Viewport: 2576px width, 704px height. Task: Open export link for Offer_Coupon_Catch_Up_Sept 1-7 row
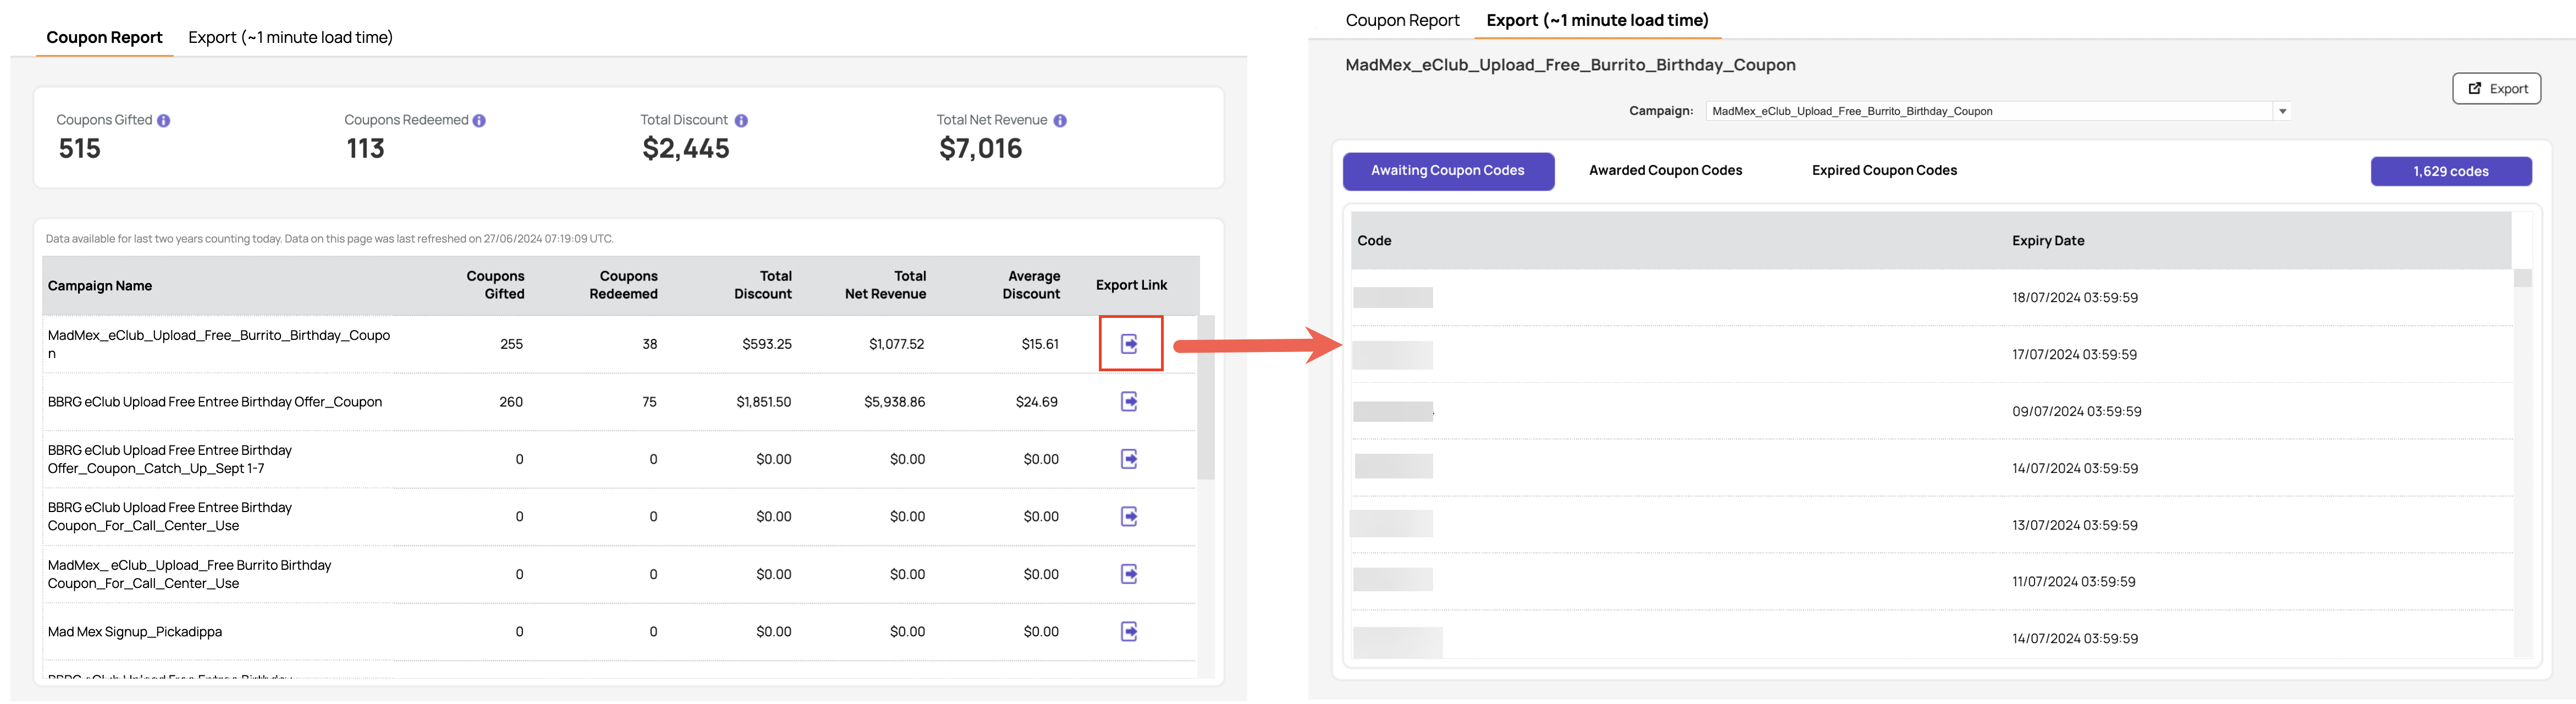point(1129,459)
